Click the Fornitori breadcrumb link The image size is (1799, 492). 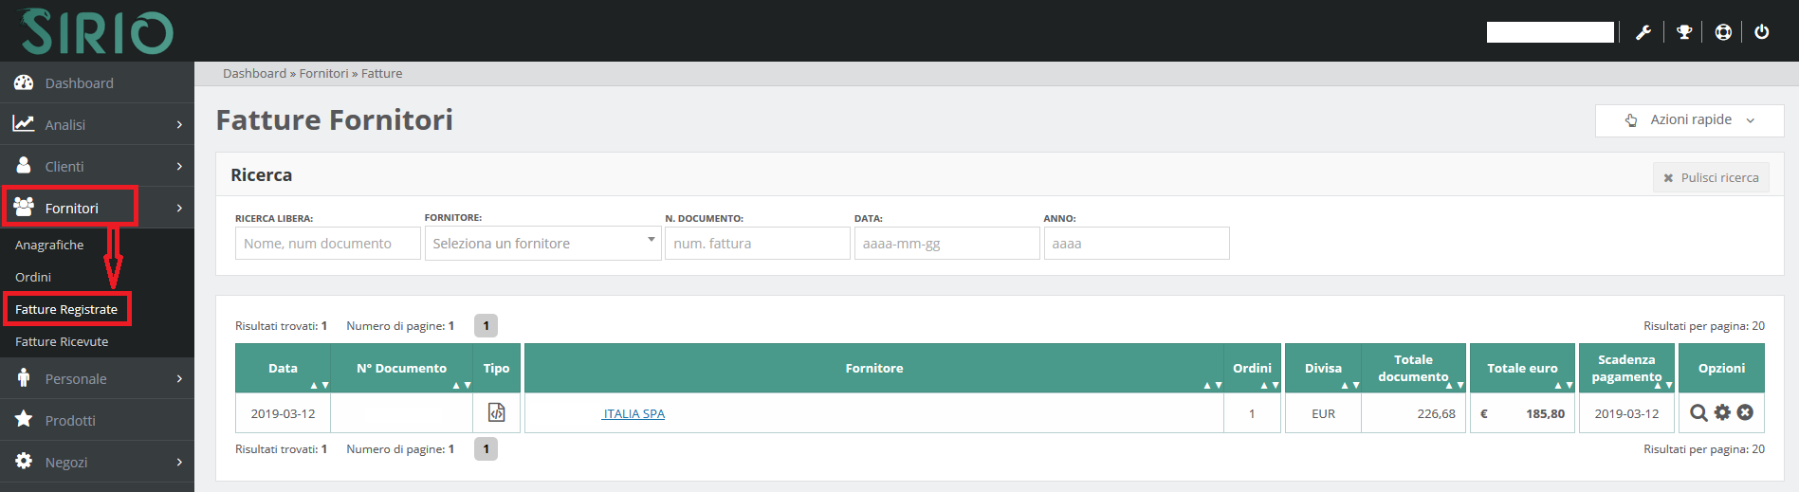coord(323,73)
